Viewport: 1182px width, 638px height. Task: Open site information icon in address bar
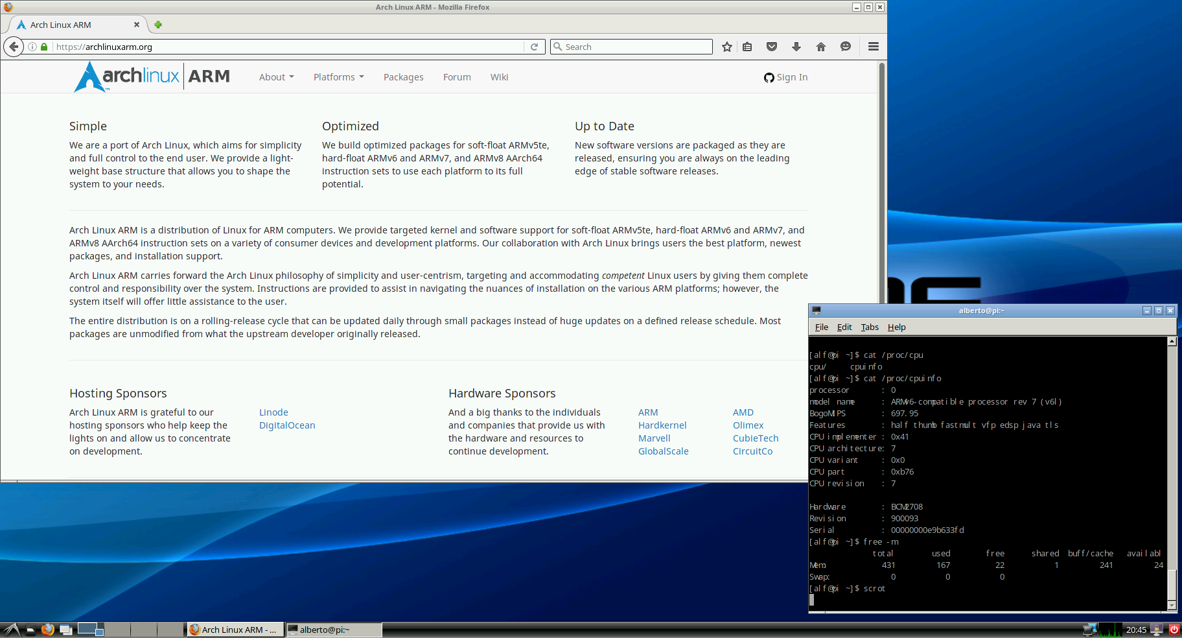32,47
